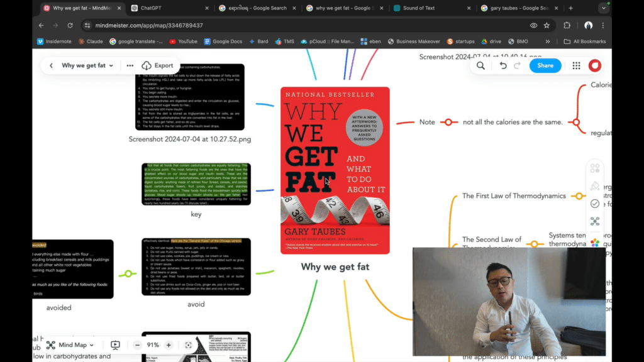
Task: Open the search magnifier in MindMeister
Action: click(x=481, y=65)
